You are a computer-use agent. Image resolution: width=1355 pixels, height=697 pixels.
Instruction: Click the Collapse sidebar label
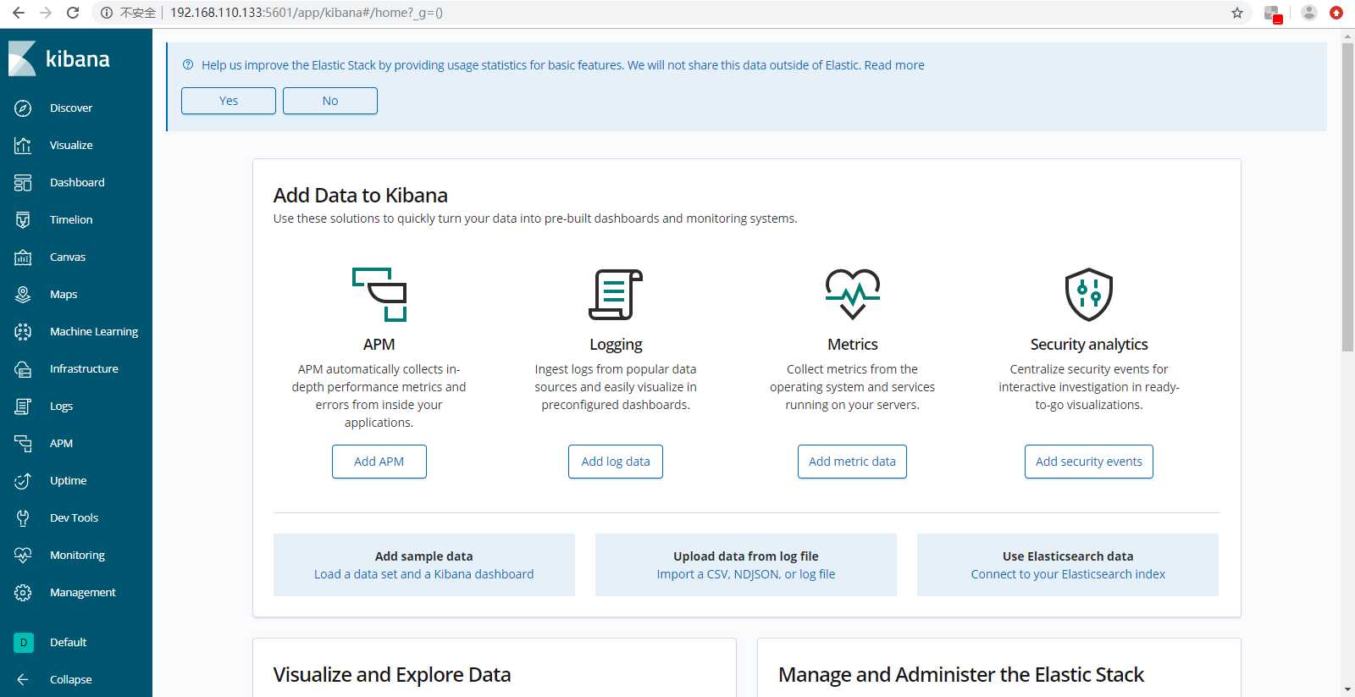point(71,680)
